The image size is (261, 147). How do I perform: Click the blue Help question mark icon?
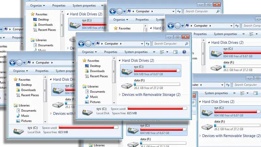pos(184,52)
